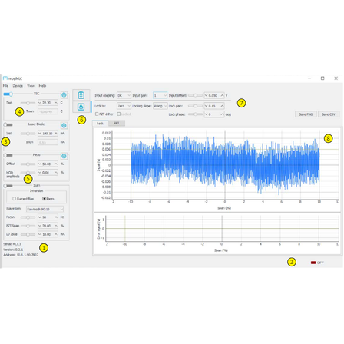Open Laser Diode settings gear icon
The width and height of the screenshot is (344, 344).
[64, 125]
